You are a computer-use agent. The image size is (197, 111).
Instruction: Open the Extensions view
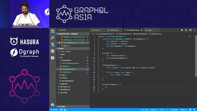tap(53, 58)
